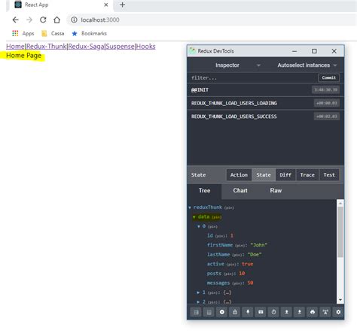Open the Redux-Thunk link
This screenshot has height=333, width=357.
coord(47,47)
